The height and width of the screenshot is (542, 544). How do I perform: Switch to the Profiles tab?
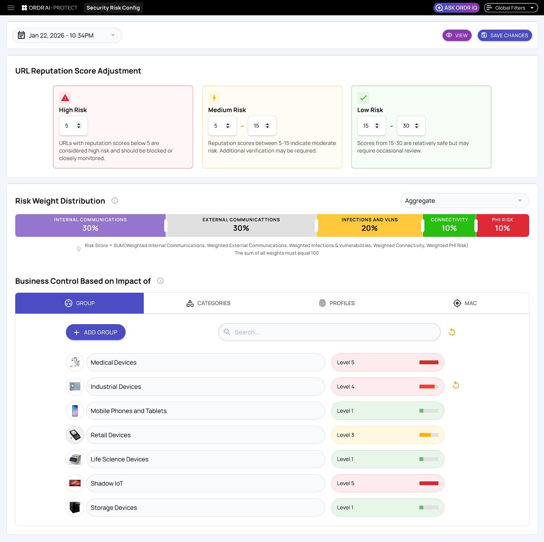tap(337, 303)
